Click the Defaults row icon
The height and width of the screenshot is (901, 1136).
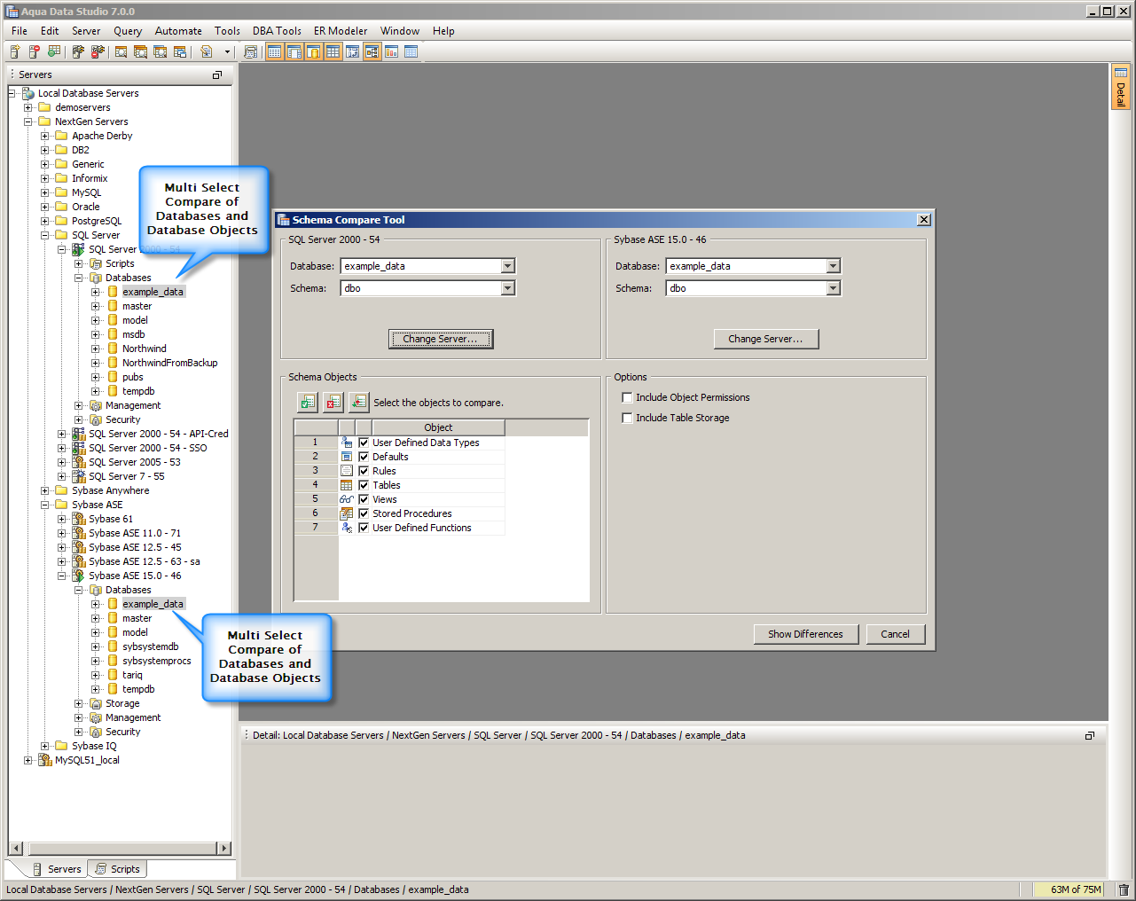pos(347,457)
